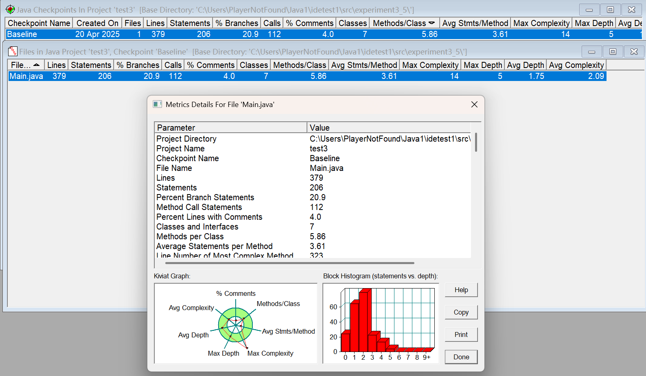Click the Help button

(x=461, y=290)
